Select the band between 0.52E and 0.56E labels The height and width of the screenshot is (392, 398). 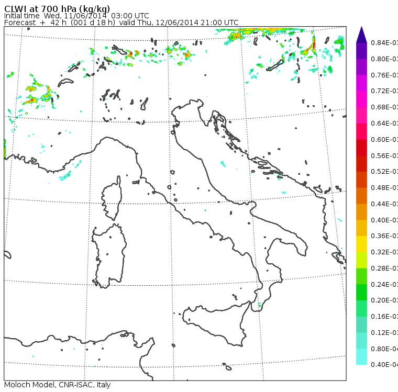361,164
